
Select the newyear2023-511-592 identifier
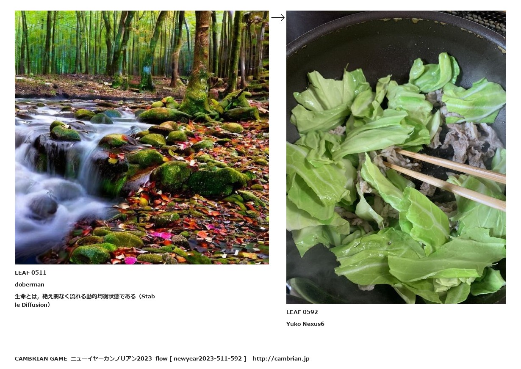[208, 358]
